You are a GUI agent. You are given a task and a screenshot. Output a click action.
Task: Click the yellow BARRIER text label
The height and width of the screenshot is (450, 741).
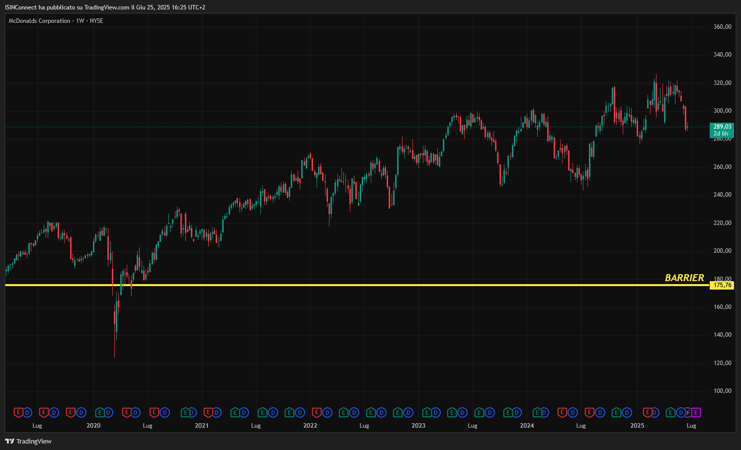tap(684, 278)
